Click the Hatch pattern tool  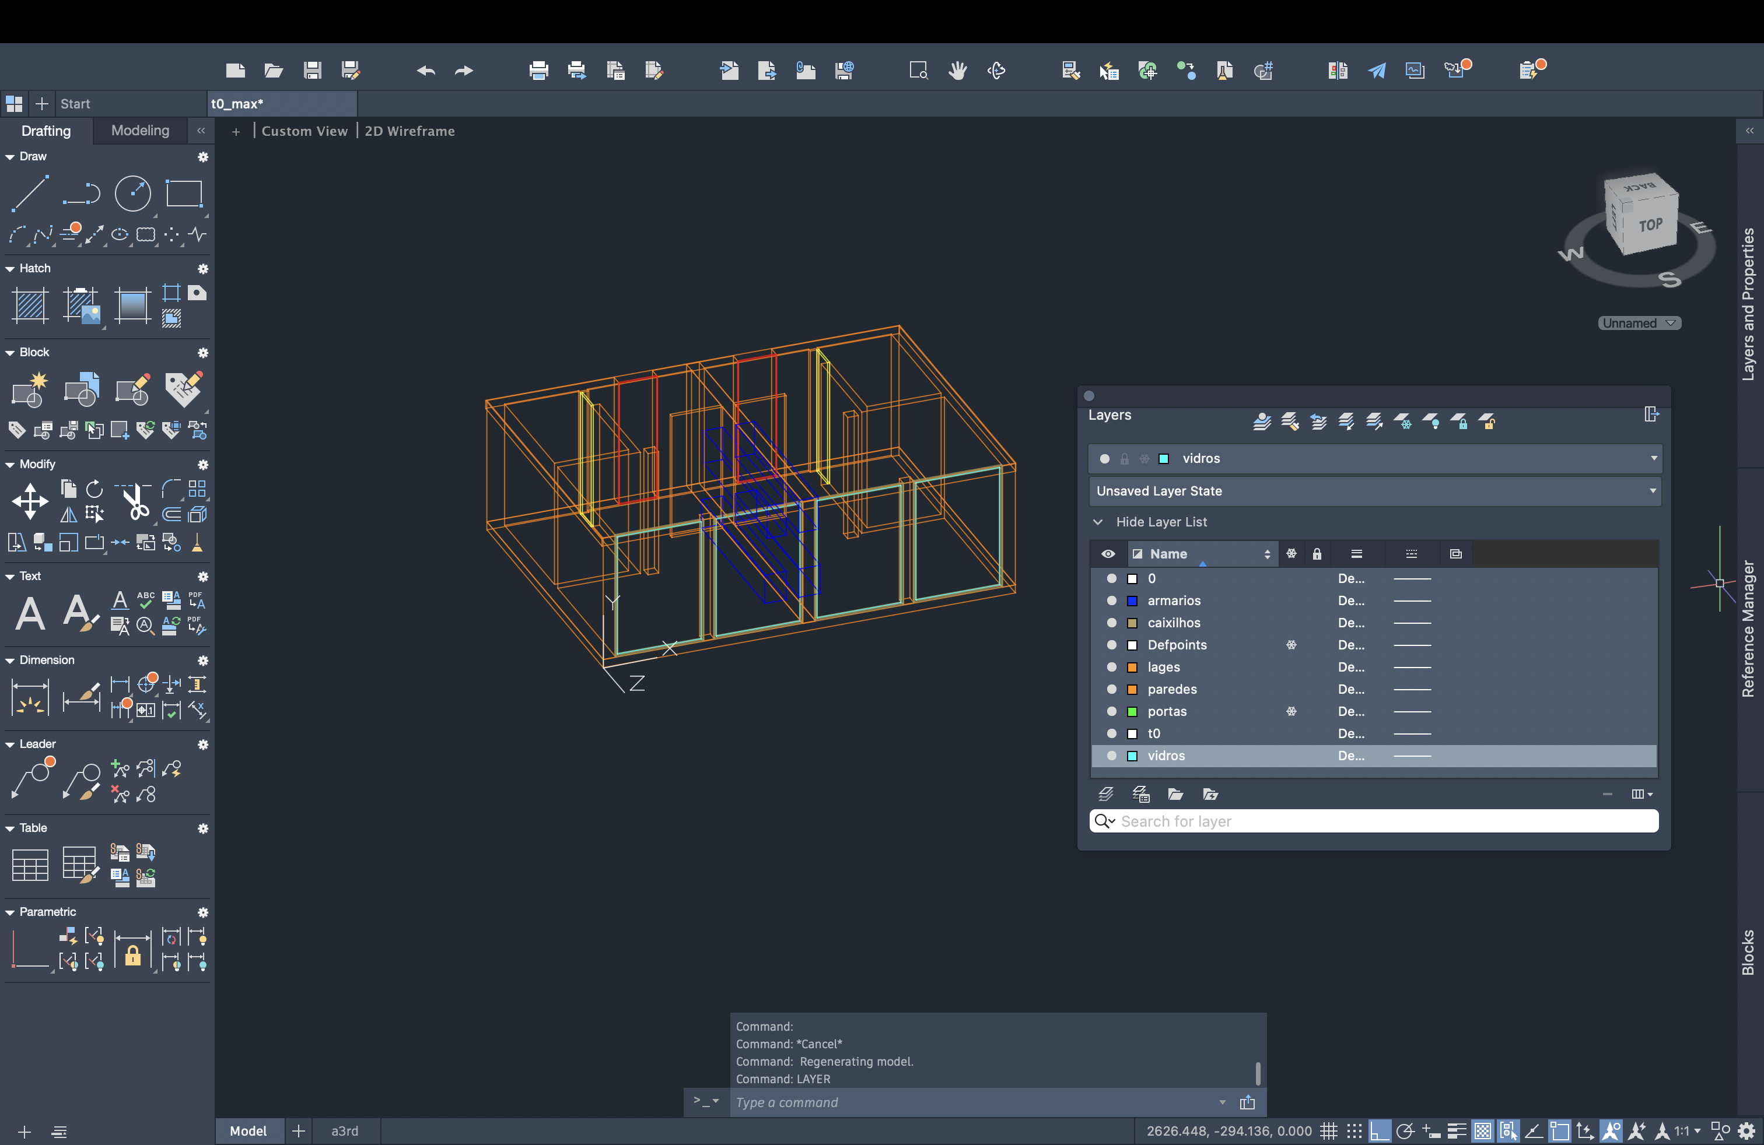[30, 304]
